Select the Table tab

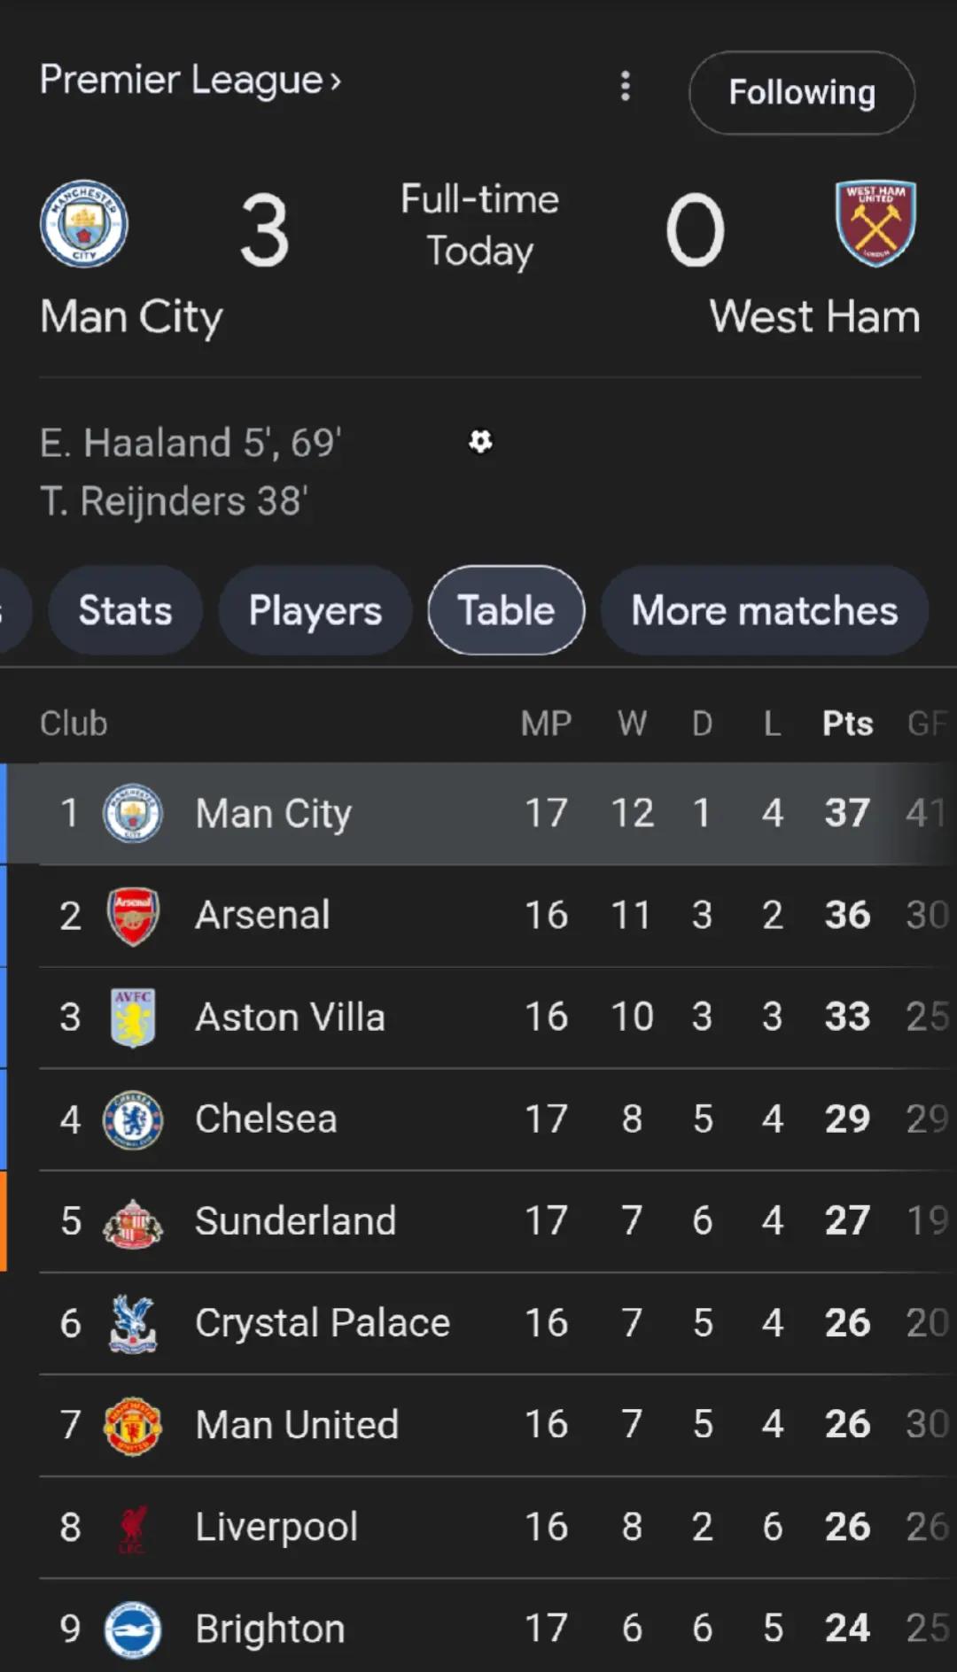tap(506, 610)
